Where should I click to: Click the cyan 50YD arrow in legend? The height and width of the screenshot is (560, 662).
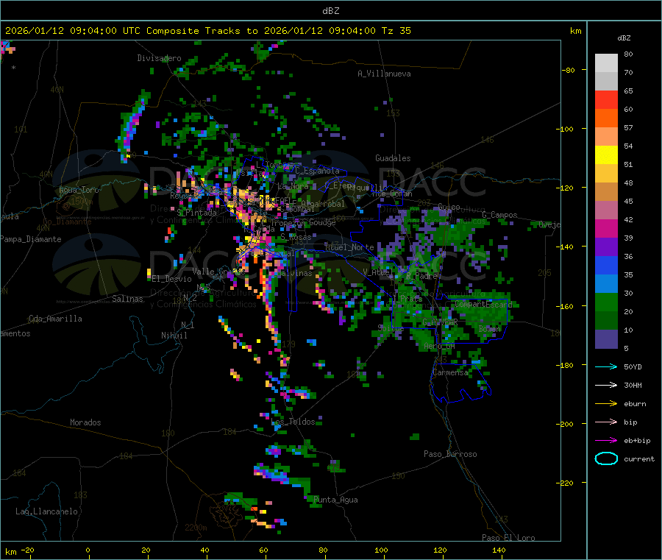[606, 366]
